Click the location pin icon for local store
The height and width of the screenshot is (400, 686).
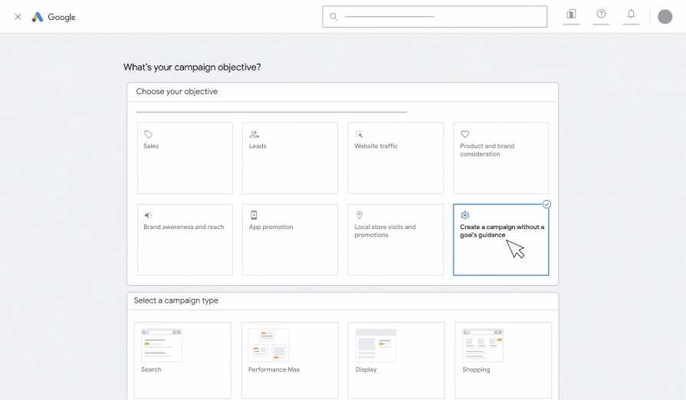click(359, 215)
